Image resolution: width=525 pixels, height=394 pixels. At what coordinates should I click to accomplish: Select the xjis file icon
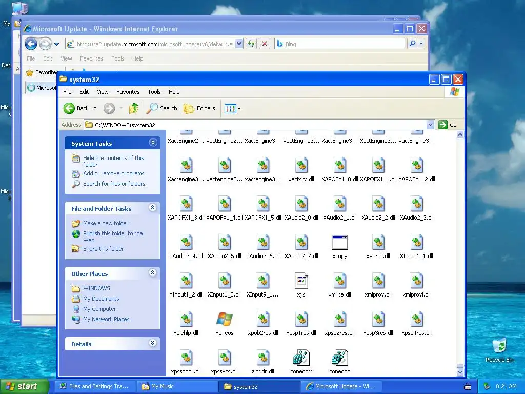(301, 281)
